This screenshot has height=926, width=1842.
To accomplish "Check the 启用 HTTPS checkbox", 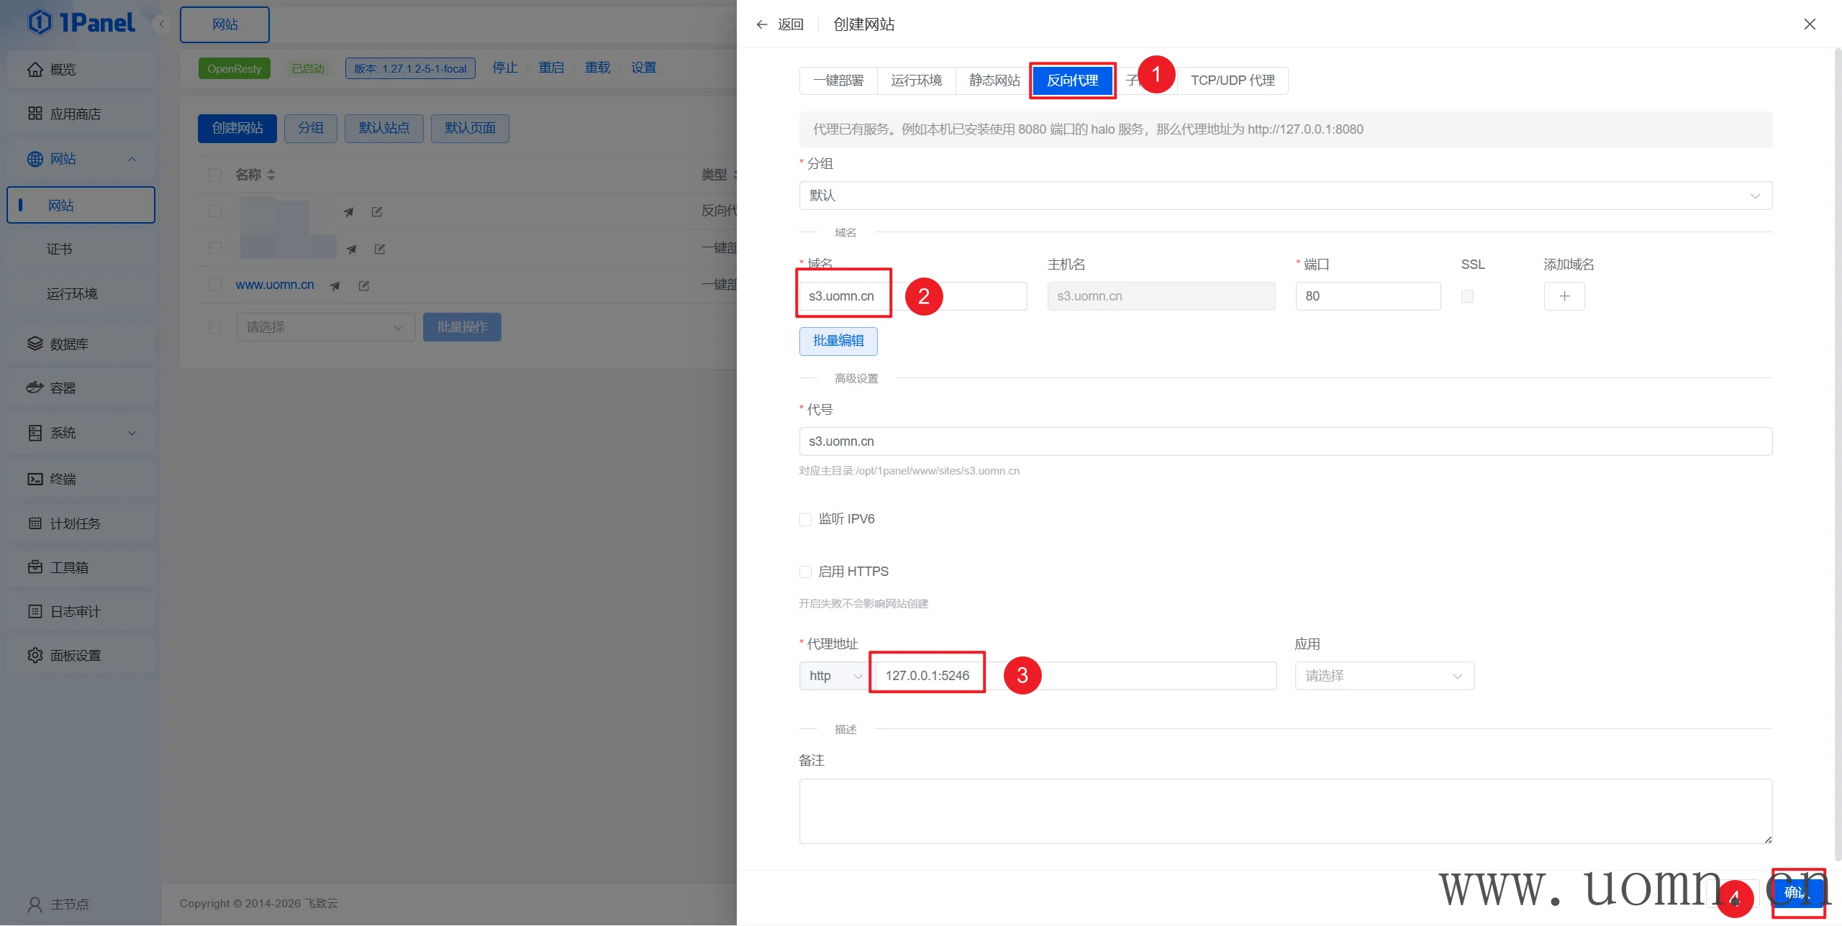I will tap(805, 572).
